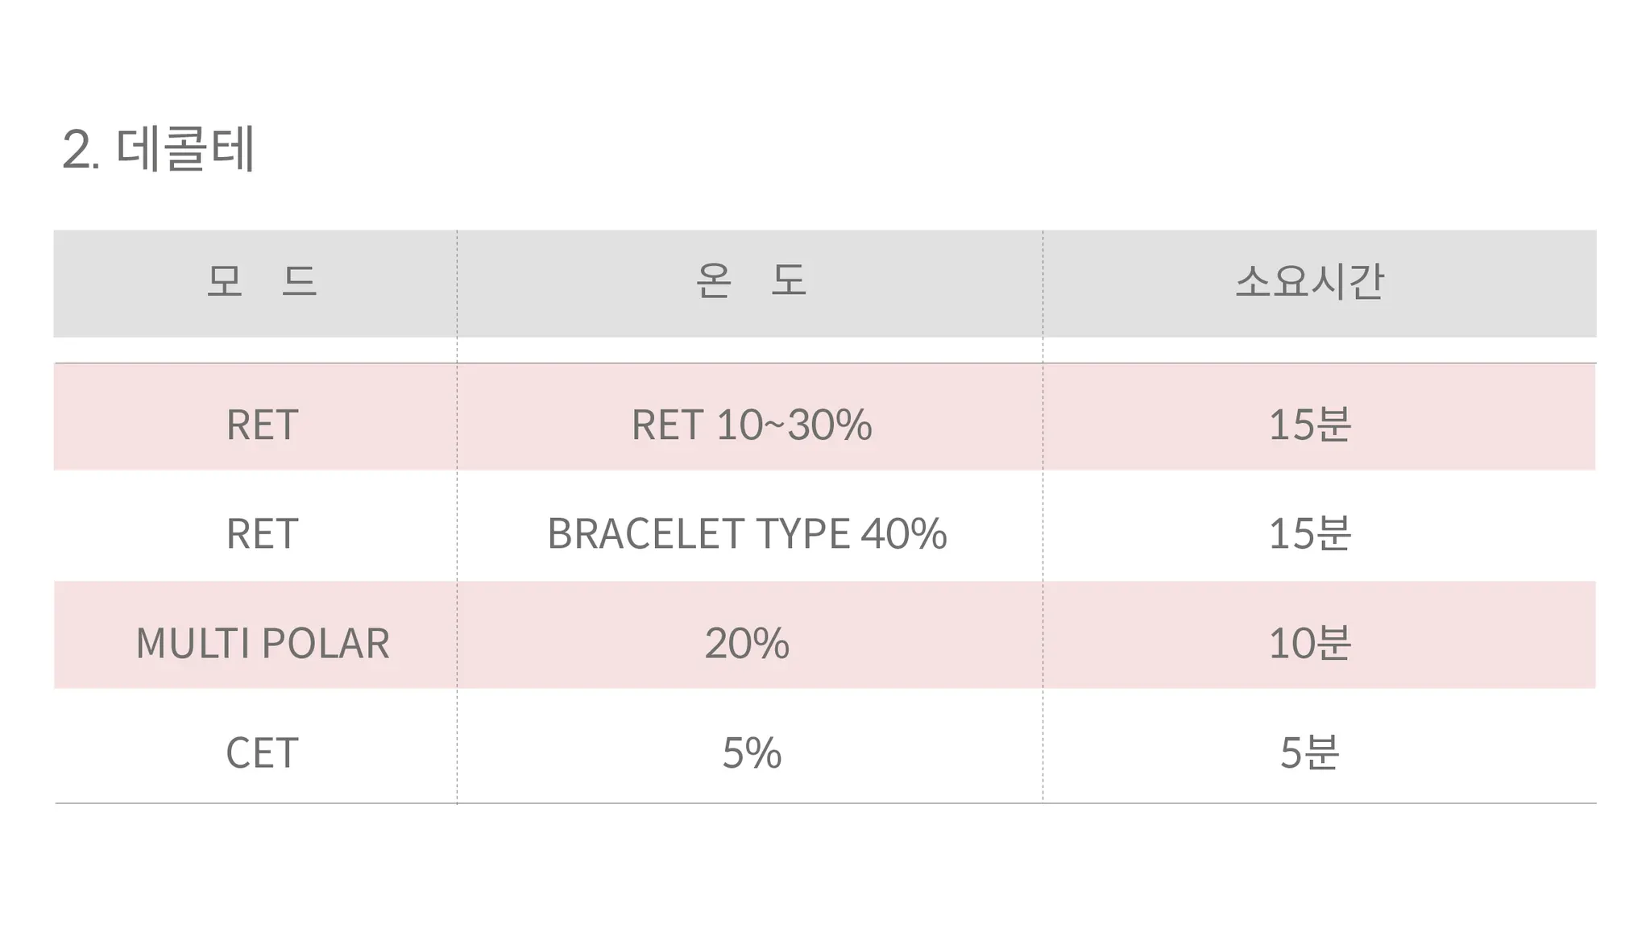This screenshot has width=1650, height=933.
Task: Click 15분 in the BRACELET TYPE row
Action: pyautogui.click(x=1309, y=533)
